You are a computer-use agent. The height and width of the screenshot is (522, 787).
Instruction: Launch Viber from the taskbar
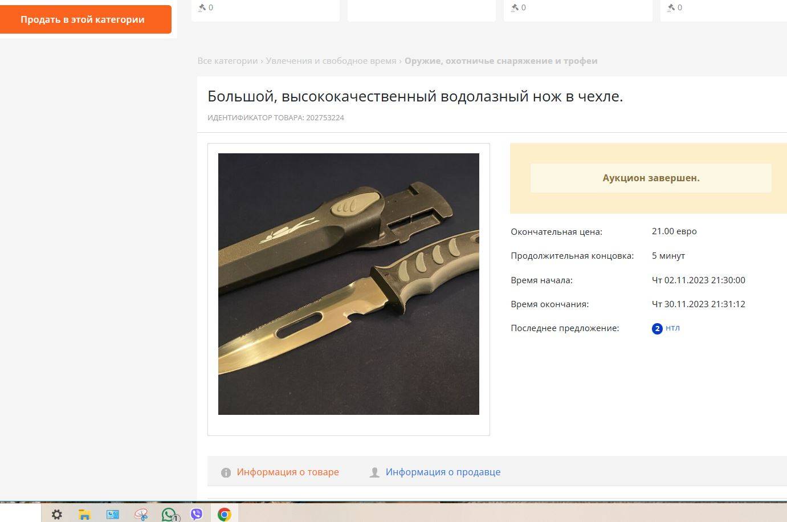pos(197,515)
